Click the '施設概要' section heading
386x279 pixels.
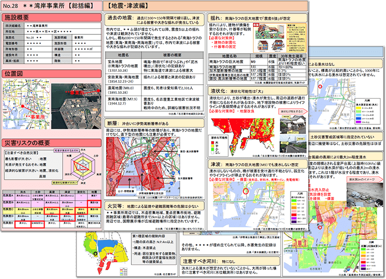(52, 17)
